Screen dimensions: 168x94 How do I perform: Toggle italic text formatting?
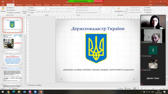point(40,12)
